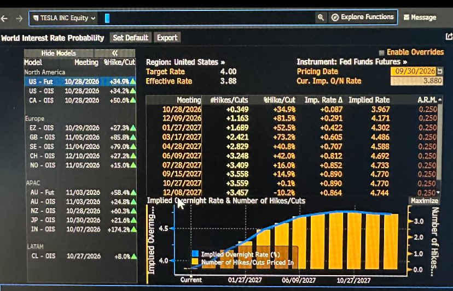Click the Implied Rate column header
The height and width of the screenshot is (291, 453).
(369, 100)
